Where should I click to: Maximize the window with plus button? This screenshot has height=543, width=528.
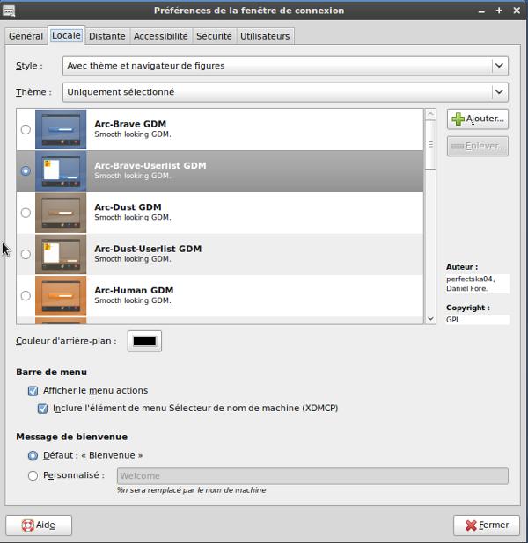click(499, 11)
